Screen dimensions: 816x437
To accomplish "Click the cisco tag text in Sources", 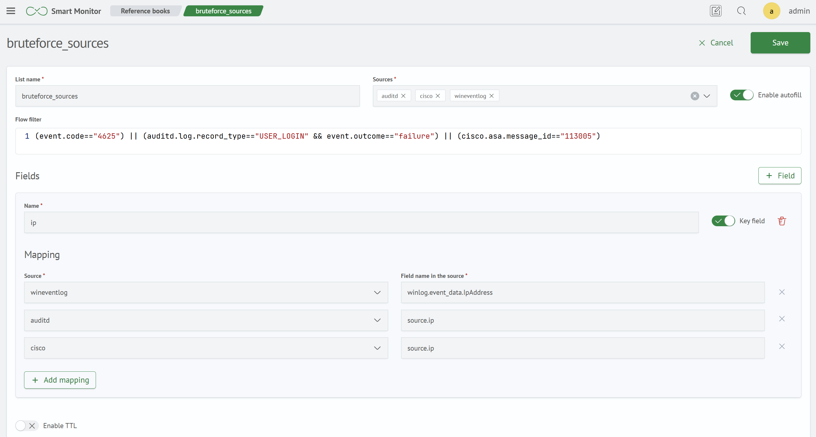I will point(426,96).
